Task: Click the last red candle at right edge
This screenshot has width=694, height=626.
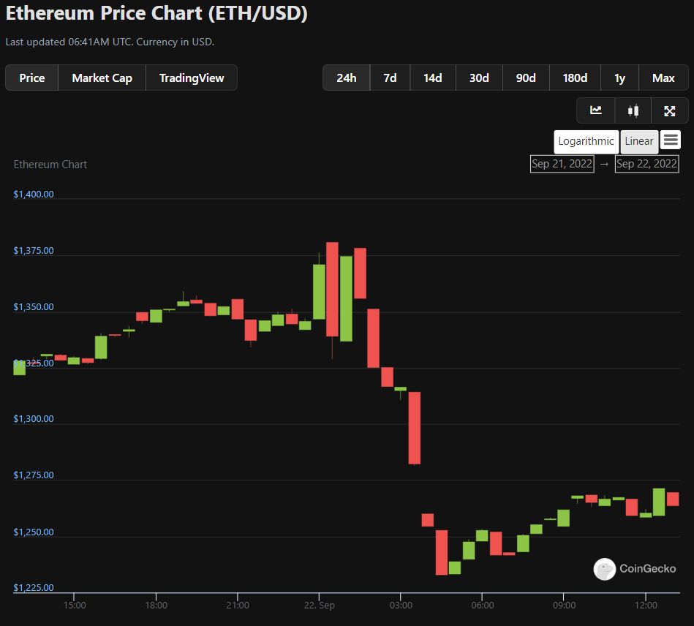Action: [673, 499]
